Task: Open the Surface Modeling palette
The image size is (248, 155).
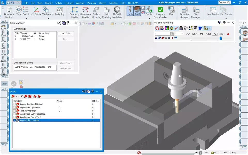Action: click(96, 13)
